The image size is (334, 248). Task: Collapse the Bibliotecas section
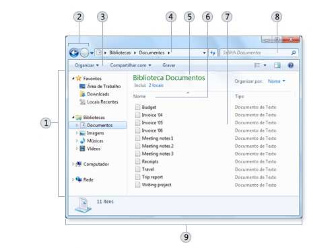(x=73, y=117)
